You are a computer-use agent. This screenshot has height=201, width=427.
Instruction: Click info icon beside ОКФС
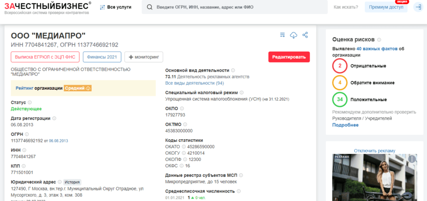[x=181, y=166]
